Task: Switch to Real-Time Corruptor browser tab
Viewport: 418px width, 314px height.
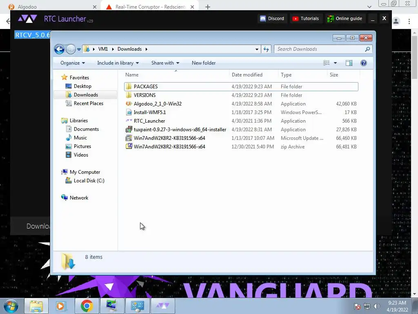Action: tap(150, 7)
